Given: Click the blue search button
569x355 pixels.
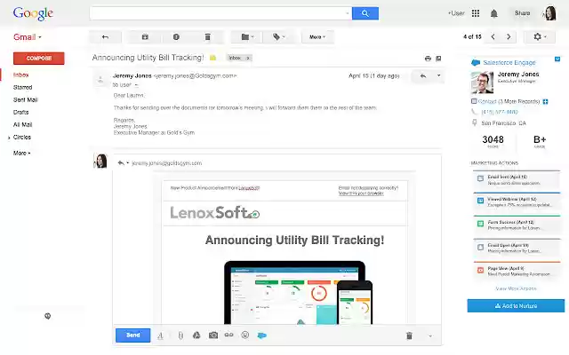Looking at the screenshot, I should pos(365,13).
